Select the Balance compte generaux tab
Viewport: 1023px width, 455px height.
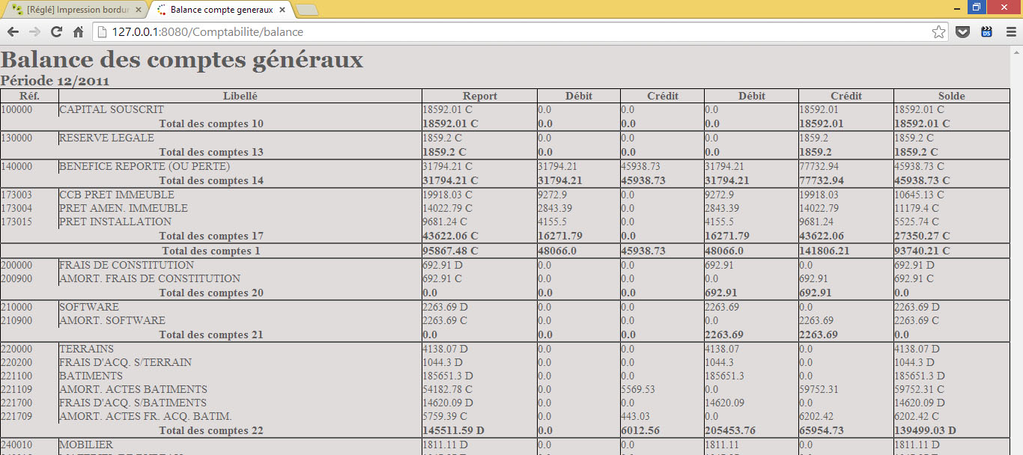point(217,10)
